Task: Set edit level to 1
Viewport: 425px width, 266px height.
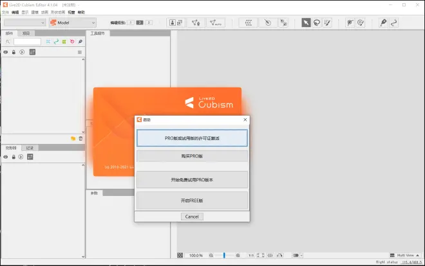Action: pyautogui.click(x=131, y=22)
